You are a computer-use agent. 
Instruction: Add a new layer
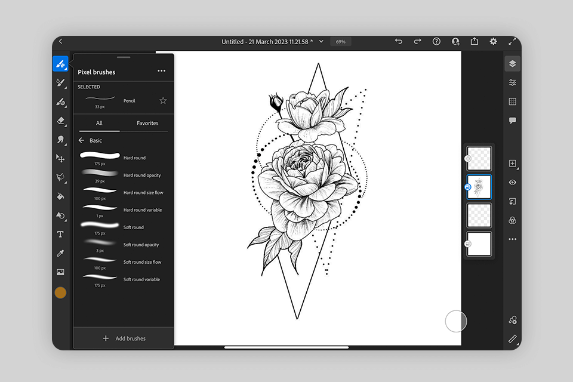[x=512, y=164]
